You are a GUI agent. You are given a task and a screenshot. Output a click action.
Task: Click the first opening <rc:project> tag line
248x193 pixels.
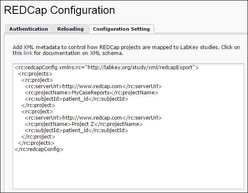(37, 80)
